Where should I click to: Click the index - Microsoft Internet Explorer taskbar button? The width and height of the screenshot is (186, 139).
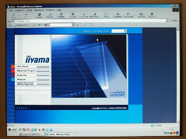(59, 134)
